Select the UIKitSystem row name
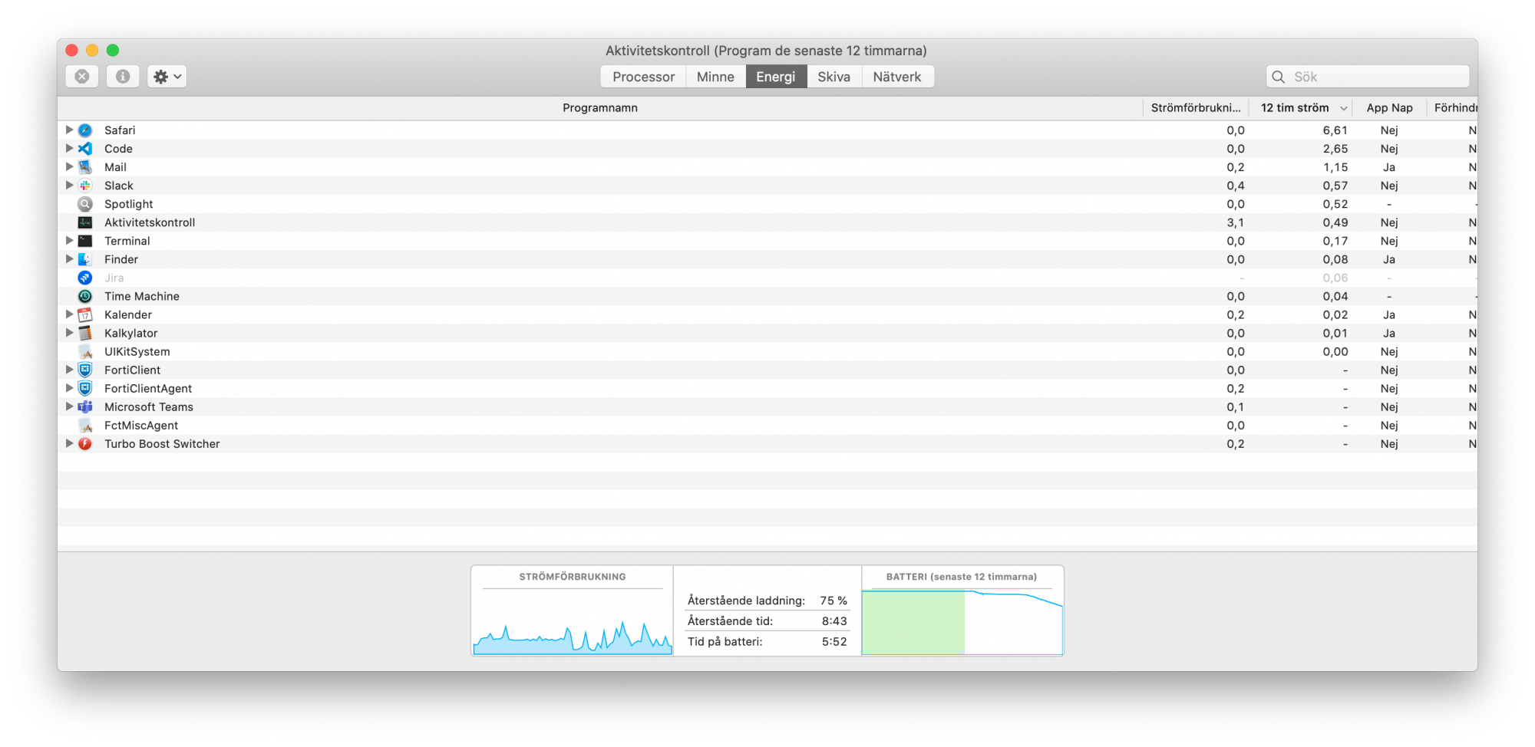The height and width of the screenshot is (747, 1535). [x=137, y=352]
